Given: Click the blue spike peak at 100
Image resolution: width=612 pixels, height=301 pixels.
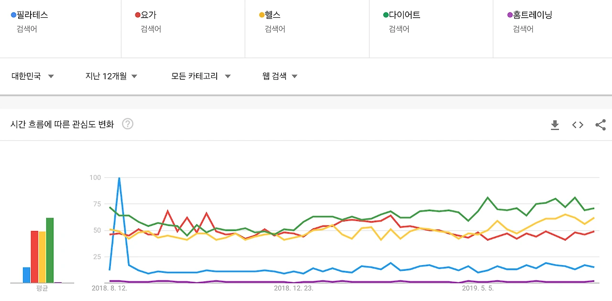Looking at the screenshot, I should (x=119, y=178).
